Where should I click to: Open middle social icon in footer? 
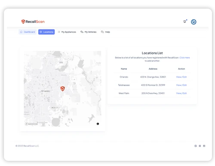[x=200, y=146]
